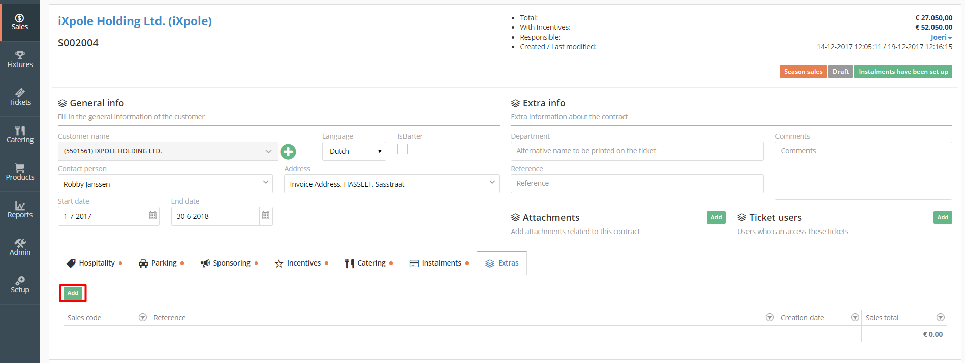Open the iXpole Holding Ltd. title link
The height and width of the screenshot is (363, 965).
click(x=135, y=21)
